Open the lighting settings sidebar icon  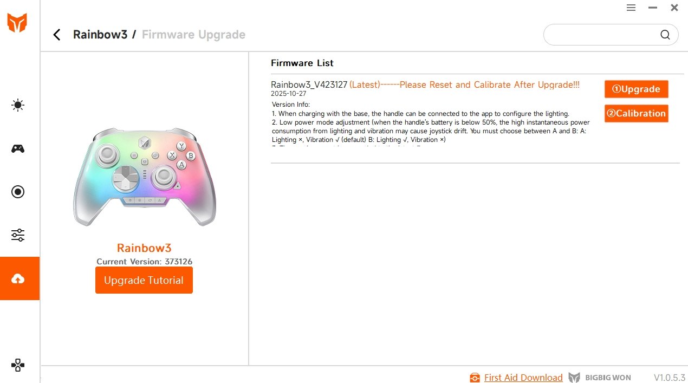click(x=18, y=105)
